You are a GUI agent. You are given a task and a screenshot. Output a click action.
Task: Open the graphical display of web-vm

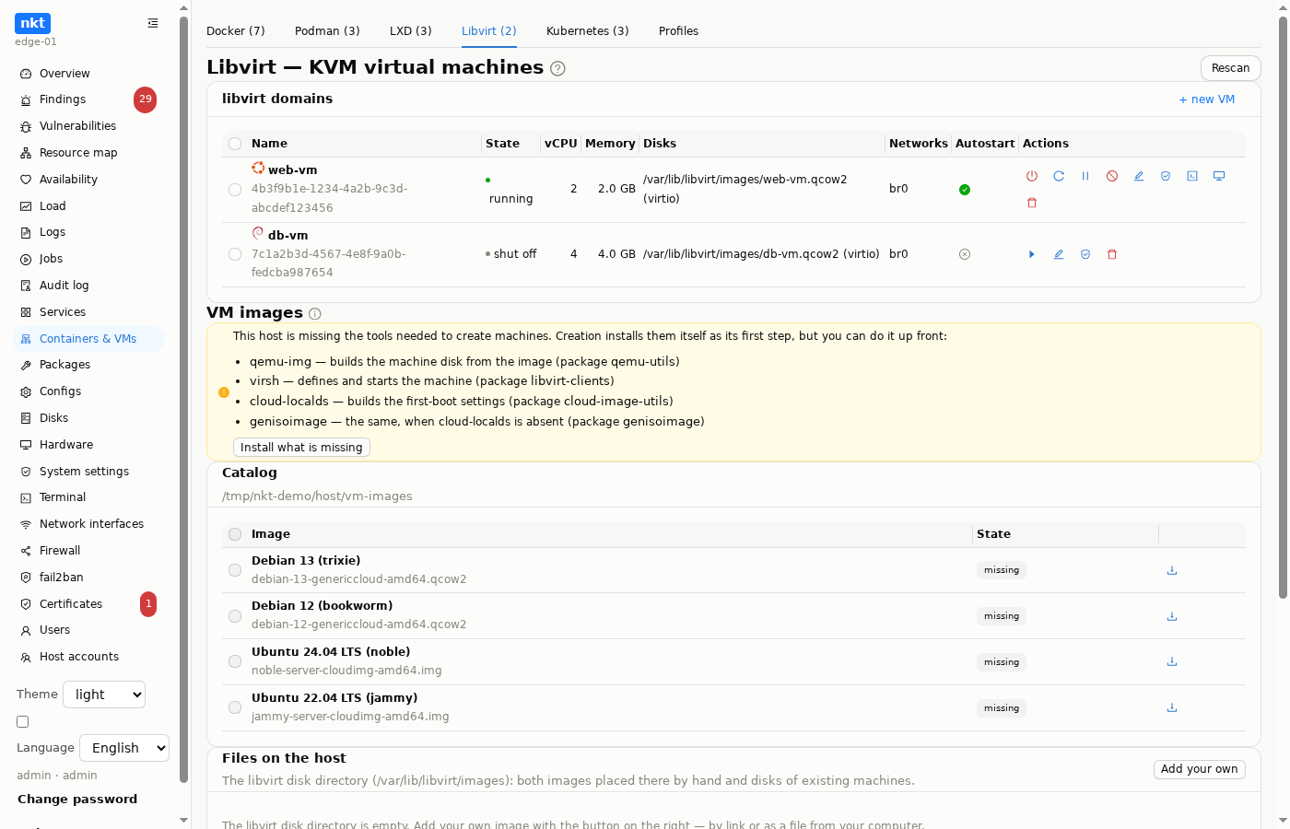point(1219,176)
